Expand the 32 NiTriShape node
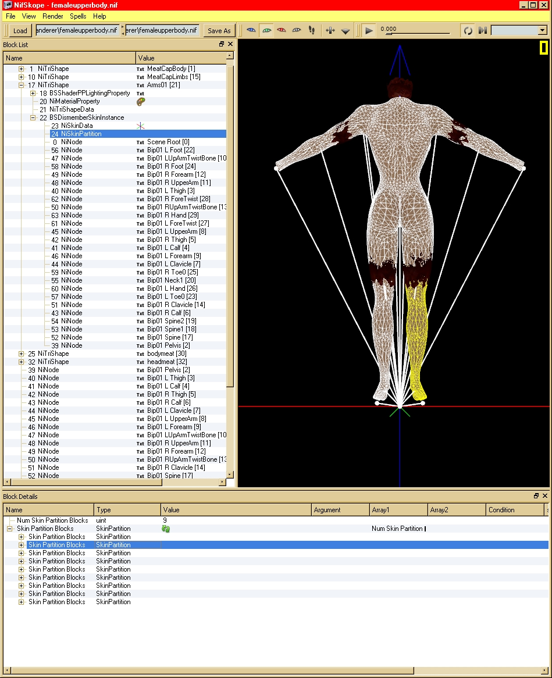 pos(21,362)
